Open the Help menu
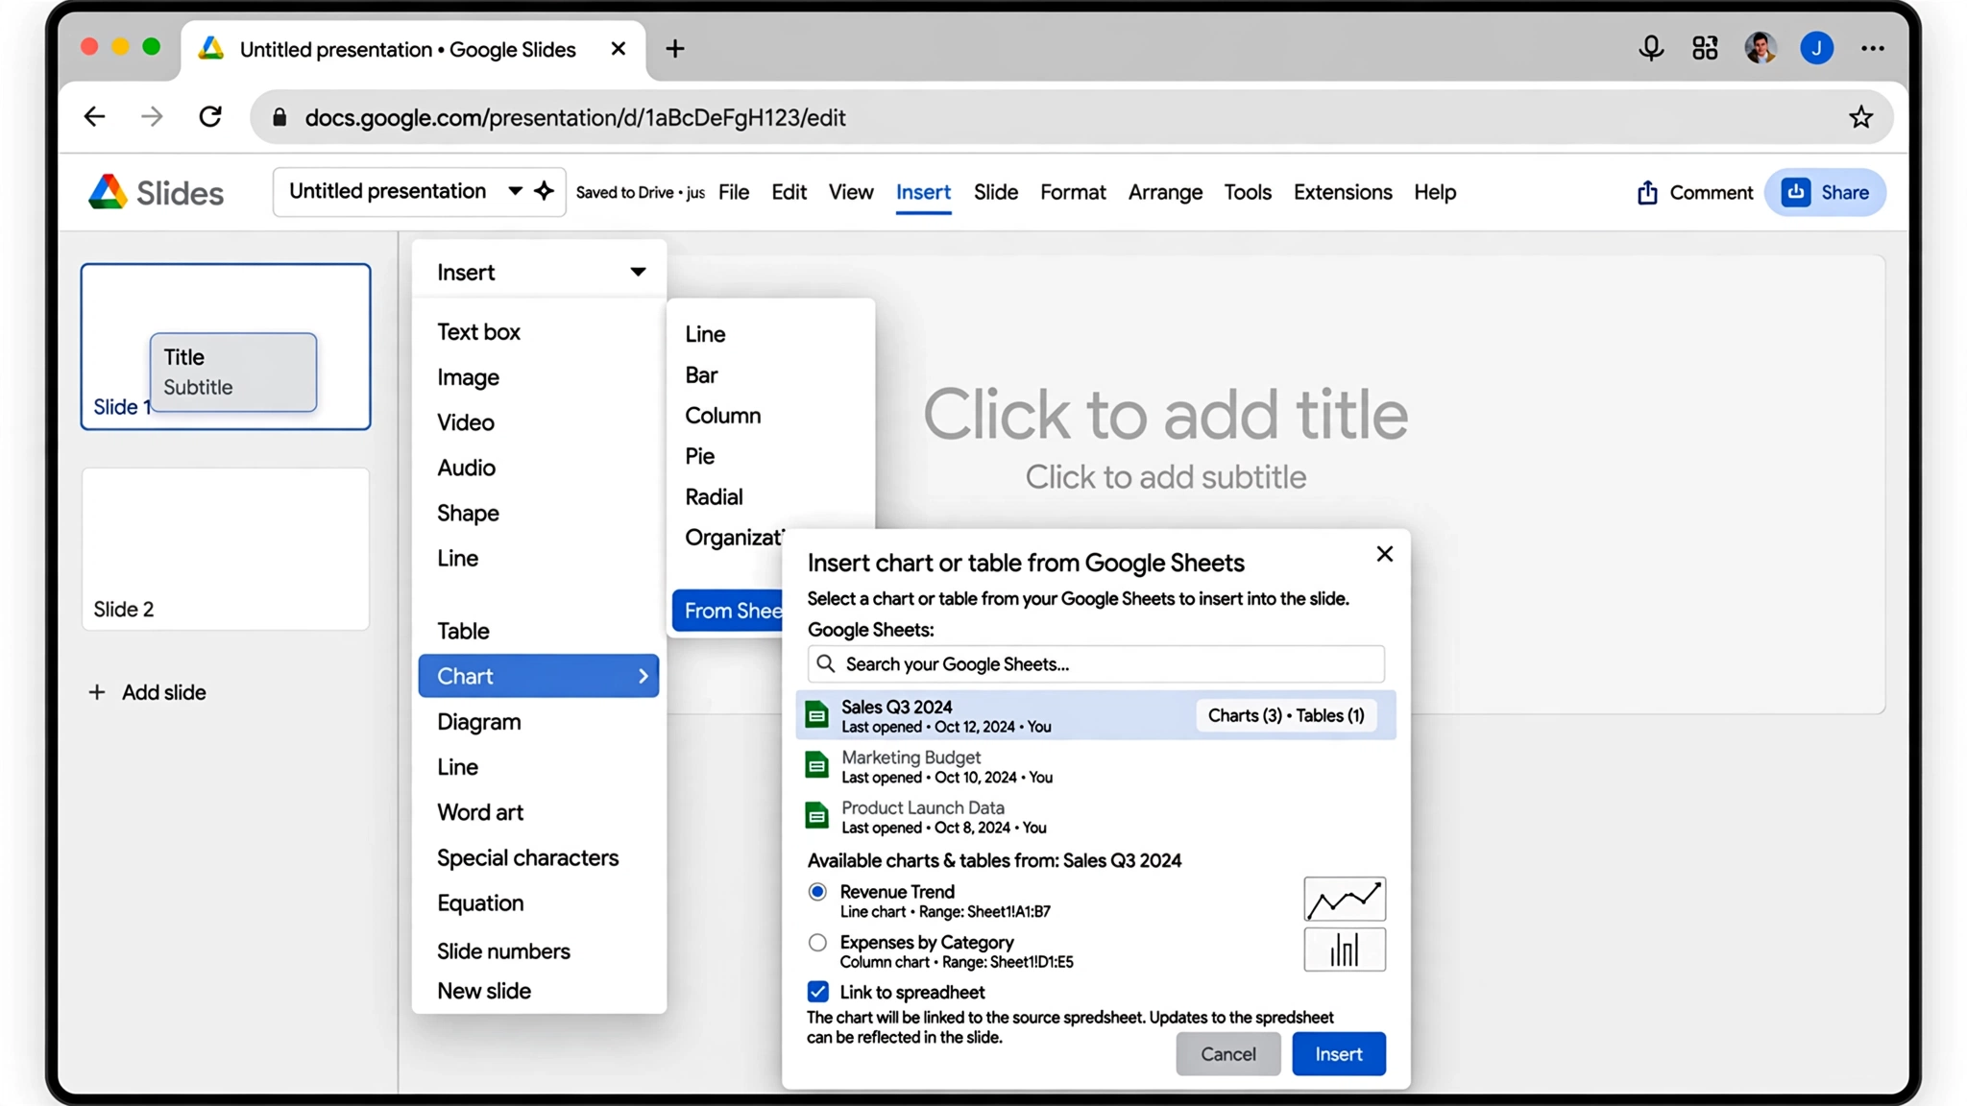The width and height of the screenshot is (1967, 1106). coord(1435,192)
